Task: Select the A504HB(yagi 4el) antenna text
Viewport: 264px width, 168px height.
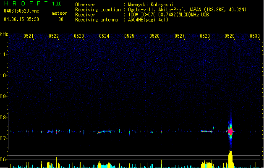Action: (x=148, y=20)
